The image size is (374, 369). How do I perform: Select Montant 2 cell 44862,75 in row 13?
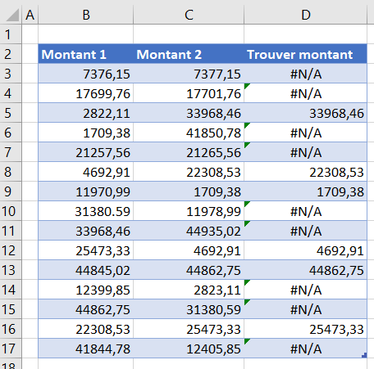point(189,270)
